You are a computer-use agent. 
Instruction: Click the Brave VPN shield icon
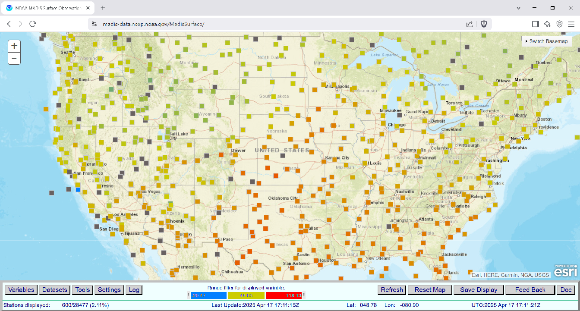coord(559,24)
